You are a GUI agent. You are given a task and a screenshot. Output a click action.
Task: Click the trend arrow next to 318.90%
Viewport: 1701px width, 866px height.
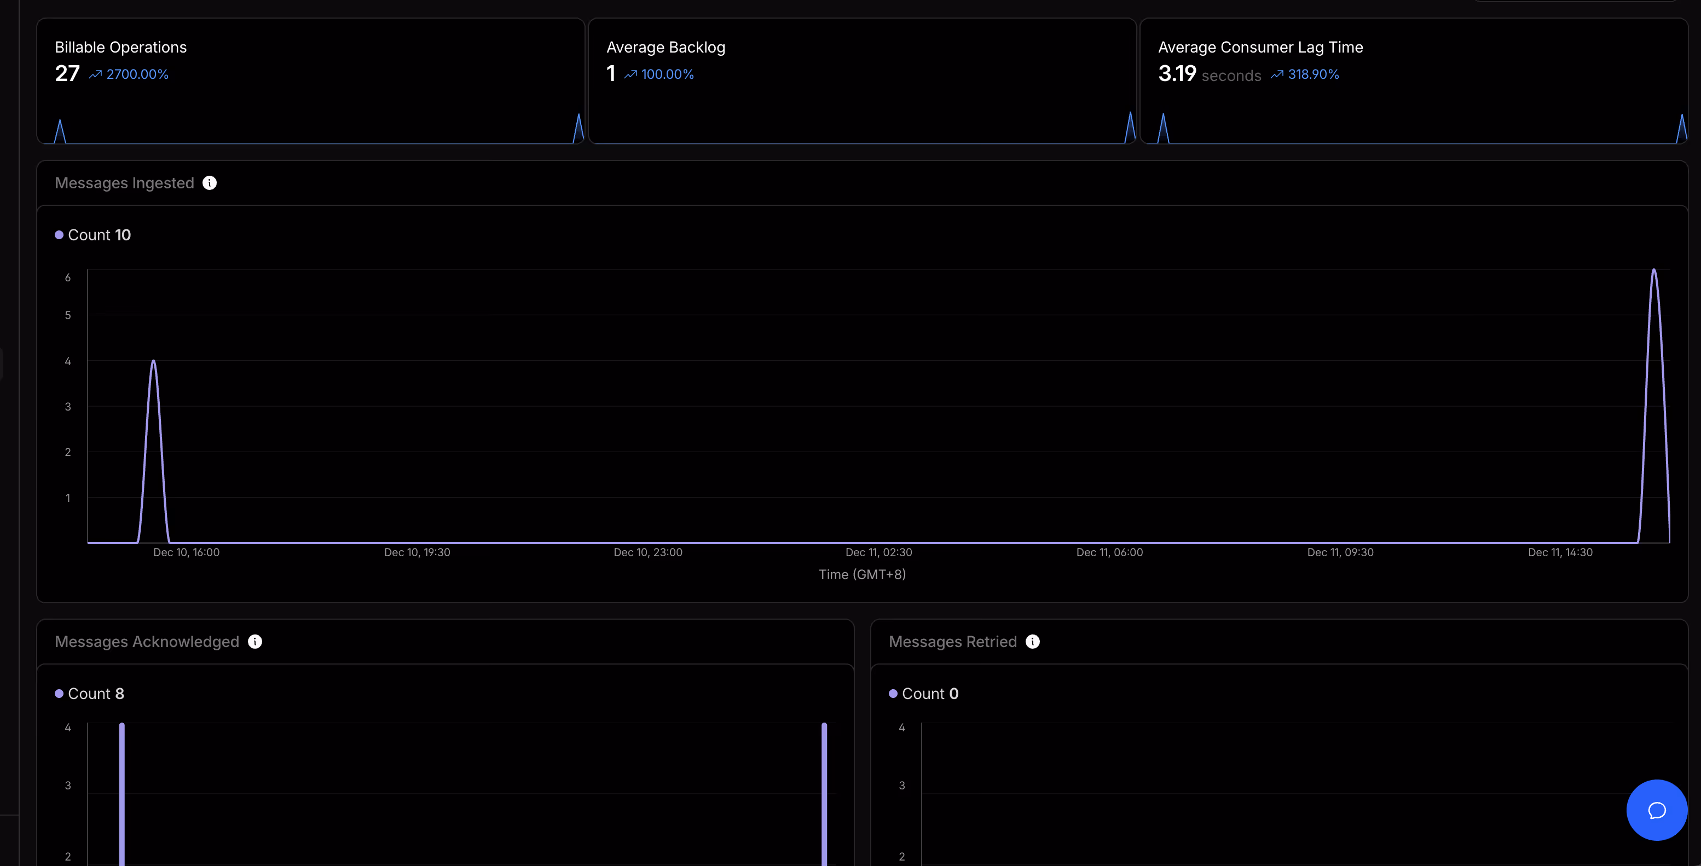[1277, 74]
